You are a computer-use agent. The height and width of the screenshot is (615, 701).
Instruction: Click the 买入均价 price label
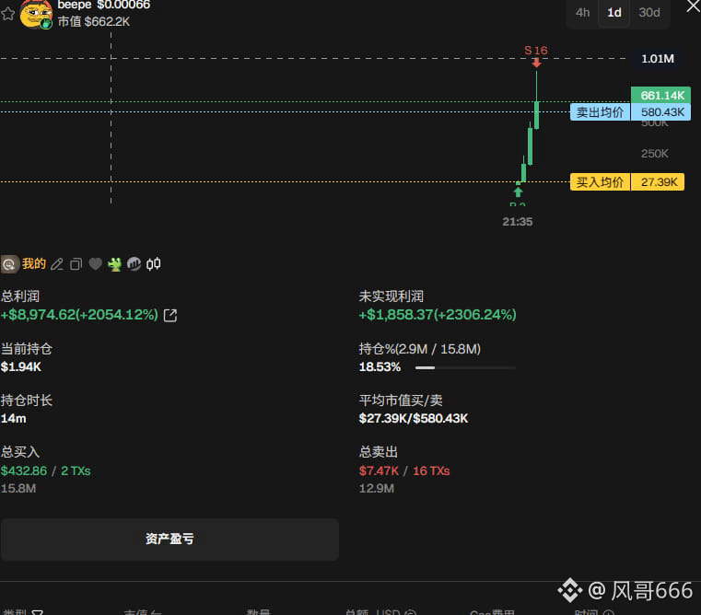[600, 182]
